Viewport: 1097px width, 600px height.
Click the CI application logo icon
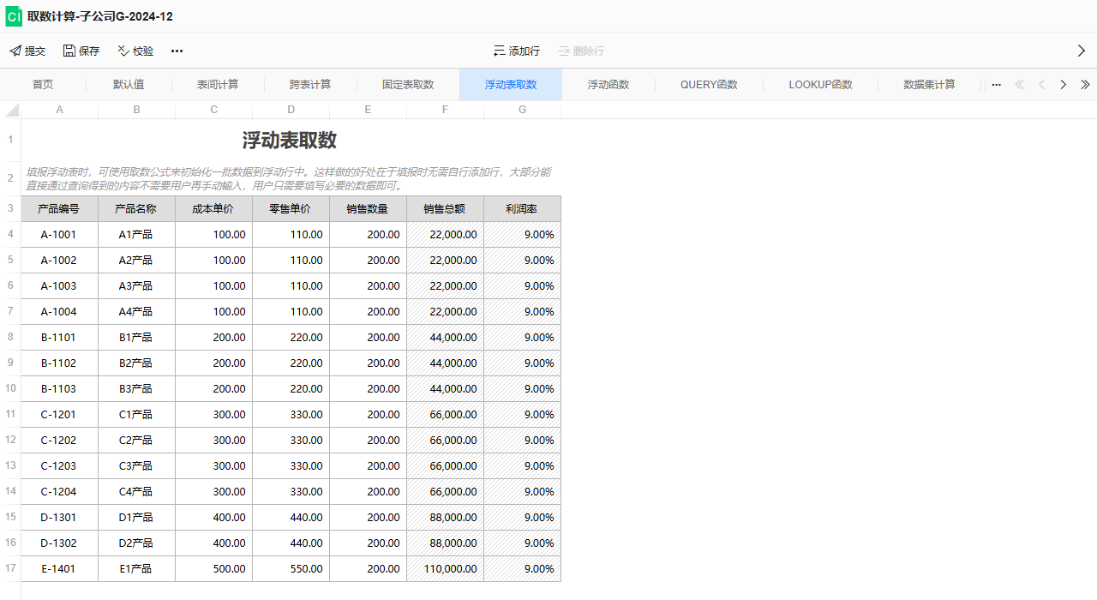click(13, 15)
